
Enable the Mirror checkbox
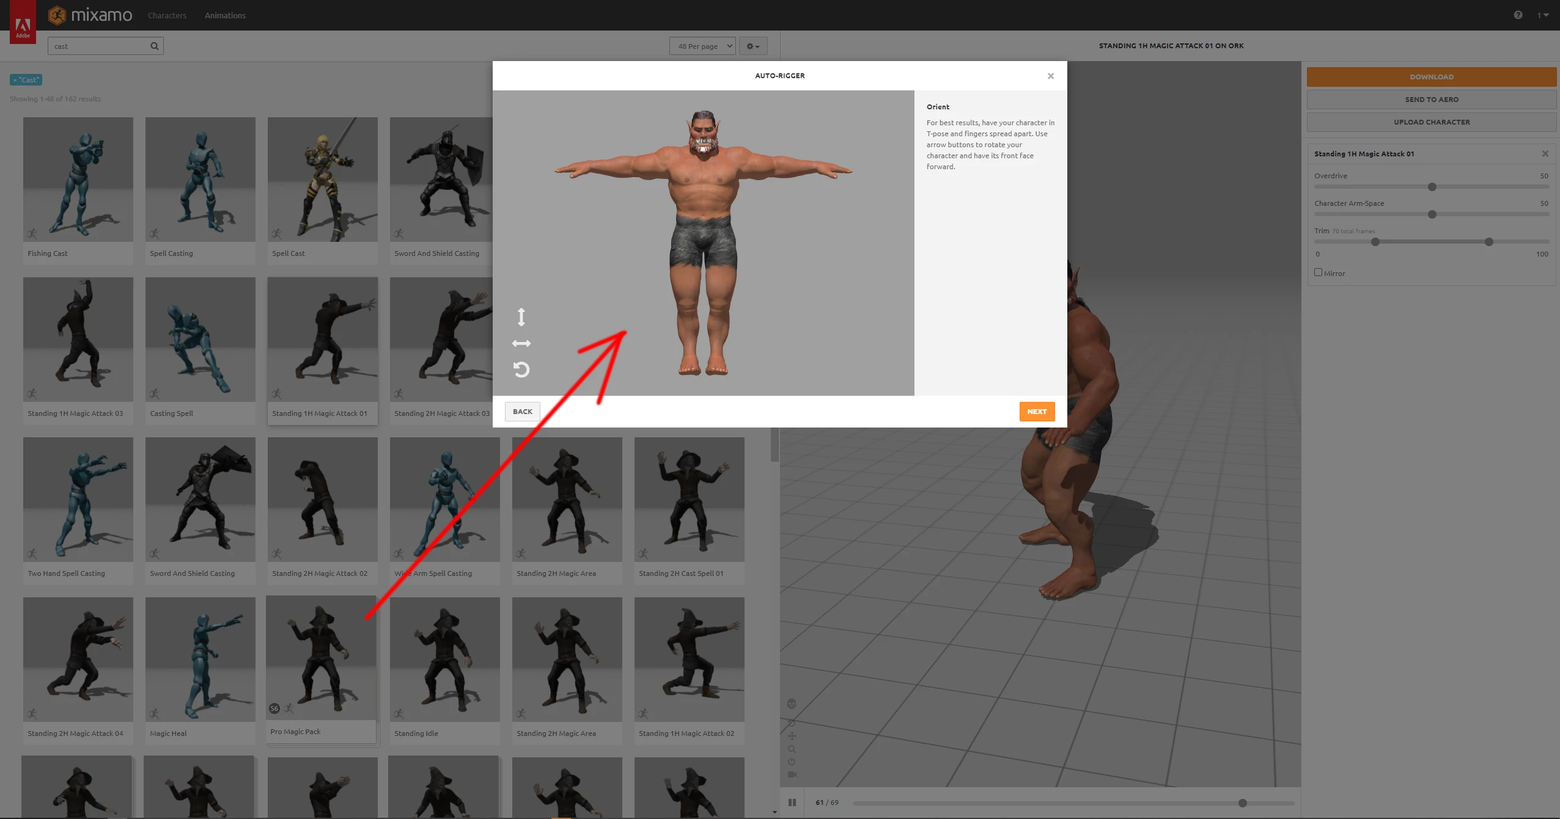[1318, 272]
